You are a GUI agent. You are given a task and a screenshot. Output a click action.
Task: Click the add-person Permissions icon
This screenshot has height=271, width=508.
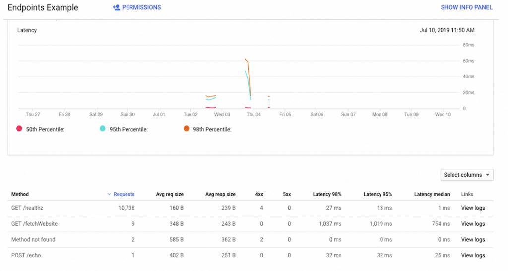click(x=116, y=7)
